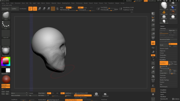180x101 pixels.
Task: Expand the Geometry section
Action: click(163, 29)
